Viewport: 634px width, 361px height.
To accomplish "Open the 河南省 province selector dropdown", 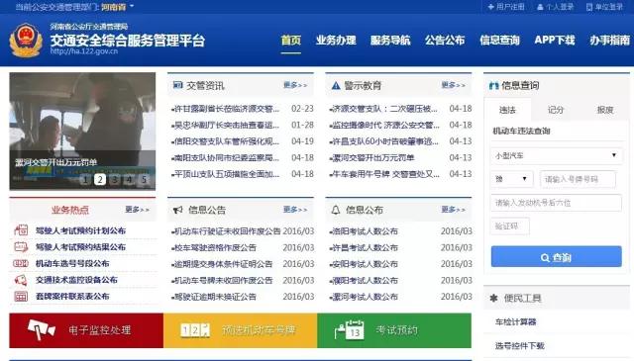I will (x=117, y=7).
